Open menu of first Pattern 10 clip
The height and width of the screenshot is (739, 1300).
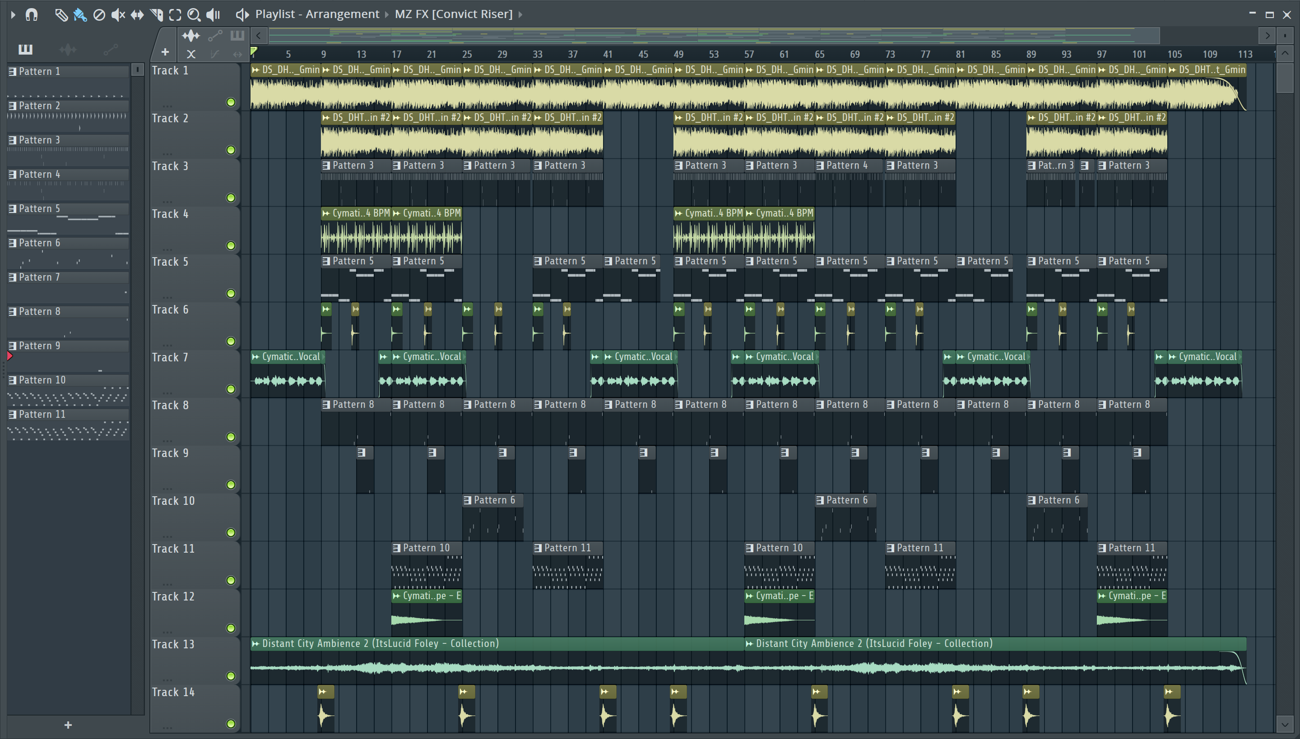coord(397,548)
